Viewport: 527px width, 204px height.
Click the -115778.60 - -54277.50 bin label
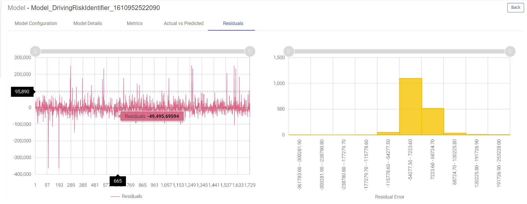(x=388, y=163)
